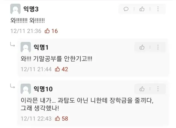Select the username 익명1
Viewport: 176px width, 128px height.
[x=41, y=47]
